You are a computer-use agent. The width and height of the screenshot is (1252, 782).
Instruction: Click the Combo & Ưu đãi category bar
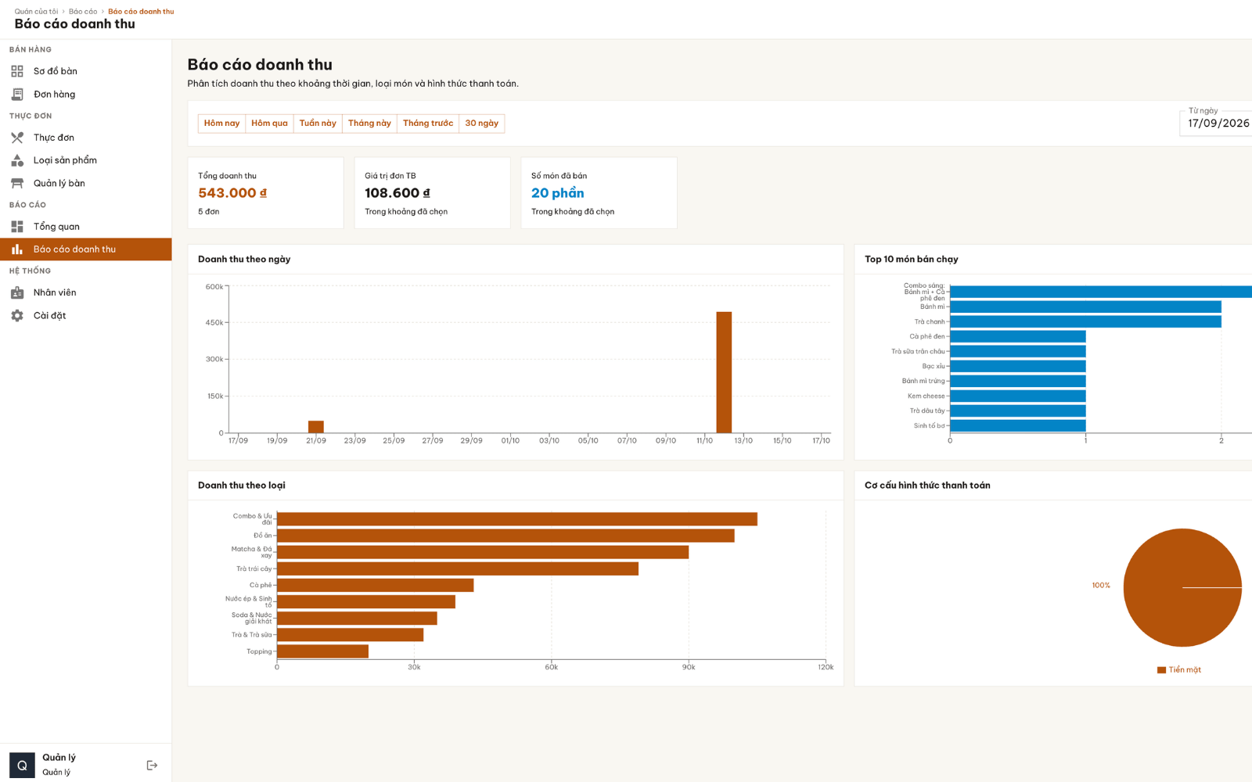click(517, 519)
